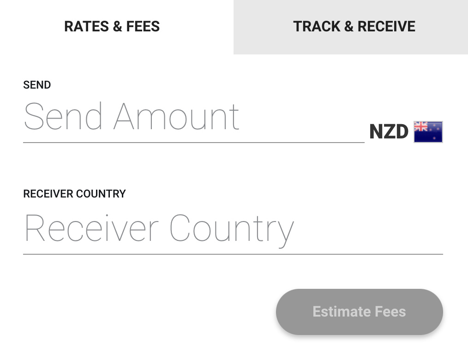Select the RATES & FEES tab

click(x=112, y=26)
